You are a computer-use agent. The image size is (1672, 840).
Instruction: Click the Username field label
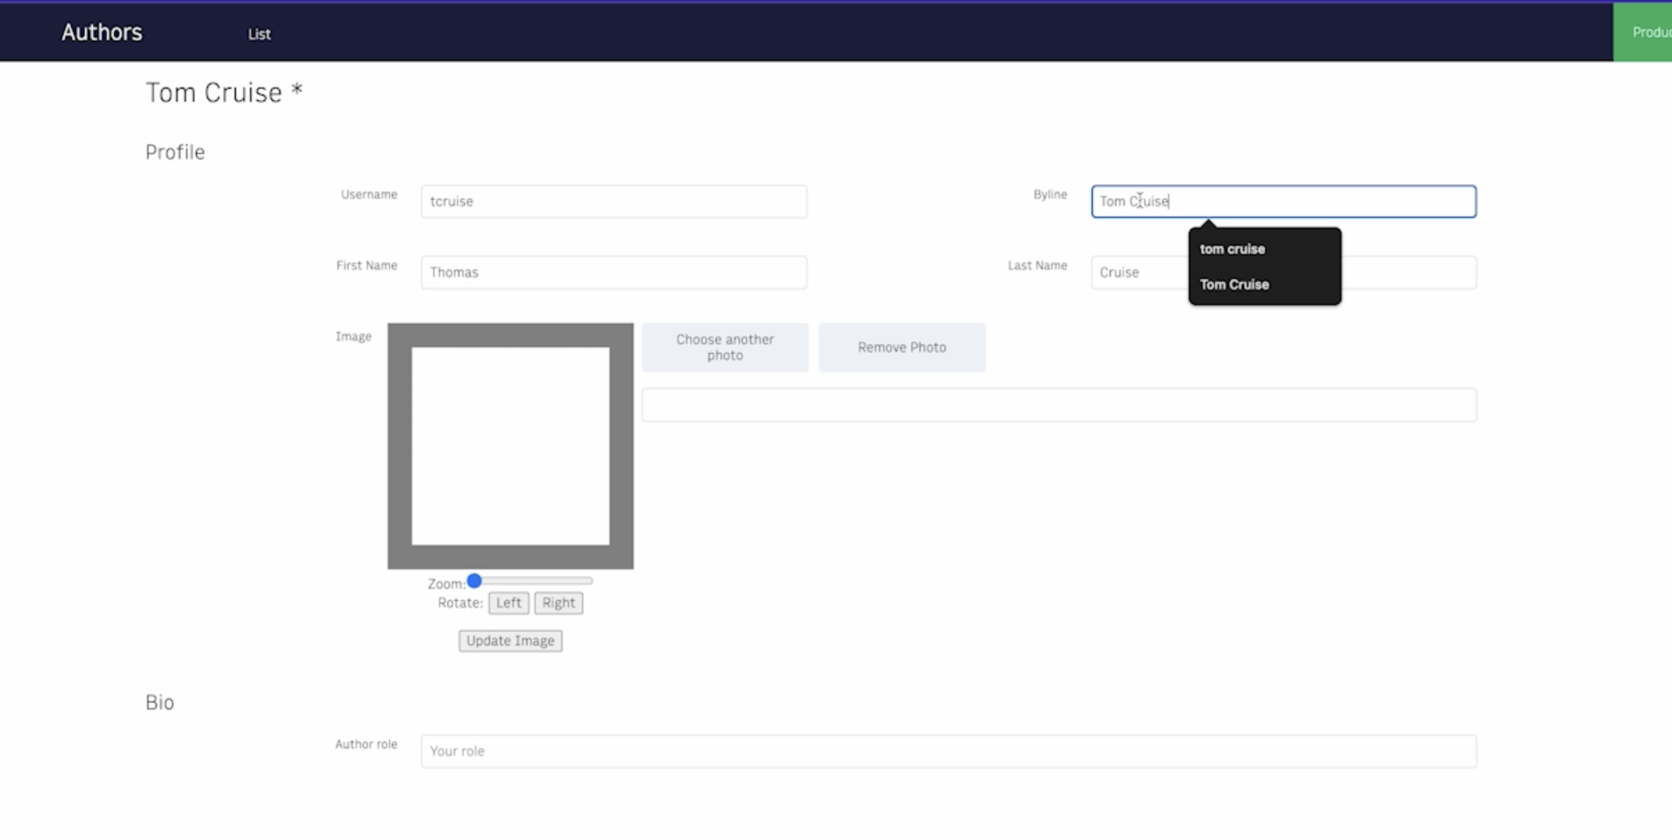(369, 194)
